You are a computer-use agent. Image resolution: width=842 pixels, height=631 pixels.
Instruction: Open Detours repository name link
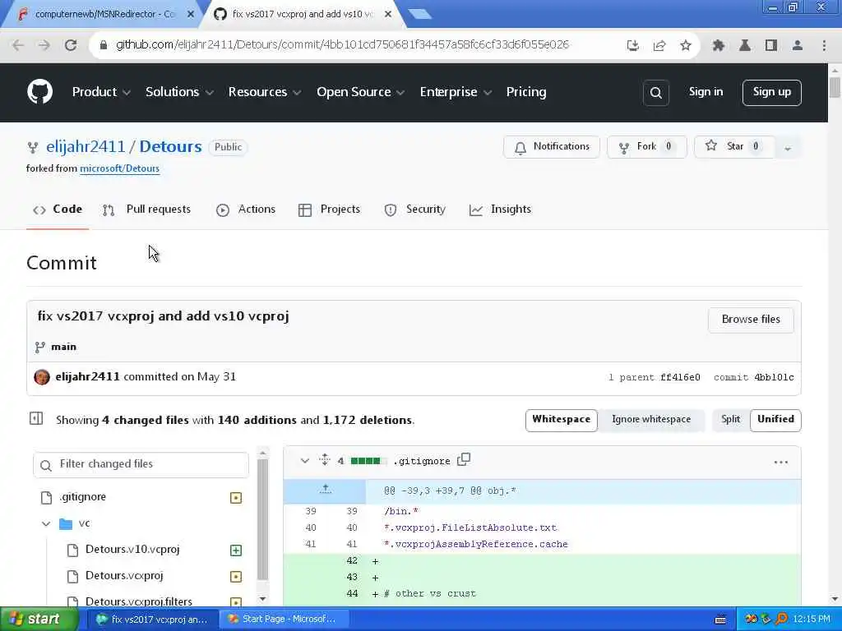pyautogui.click(x=171, y=146)
